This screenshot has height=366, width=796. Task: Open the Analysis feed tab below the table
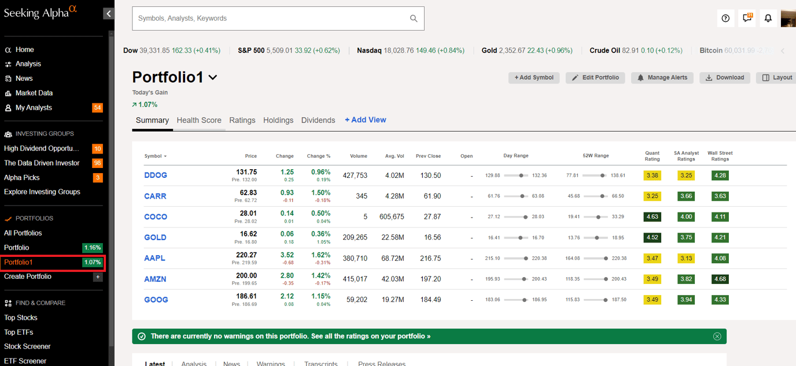click(x=194, y=364)
